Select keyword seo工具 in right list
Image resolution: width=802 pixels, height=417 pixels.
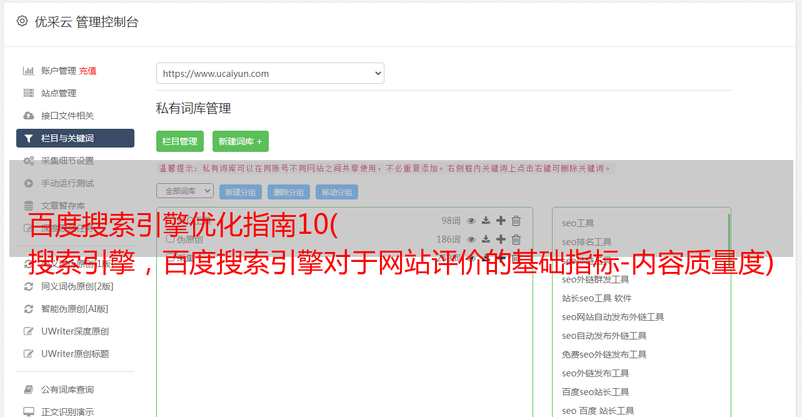[x=578, y=223]
